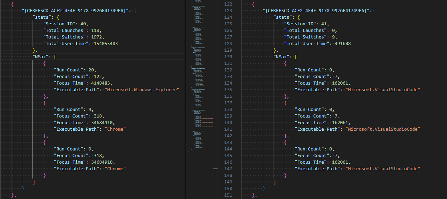The height and width of the screenshot is (199, 447).
Task: Click line number 122 in the gutter
Action: pyautogui.click(x=228, y=4)
